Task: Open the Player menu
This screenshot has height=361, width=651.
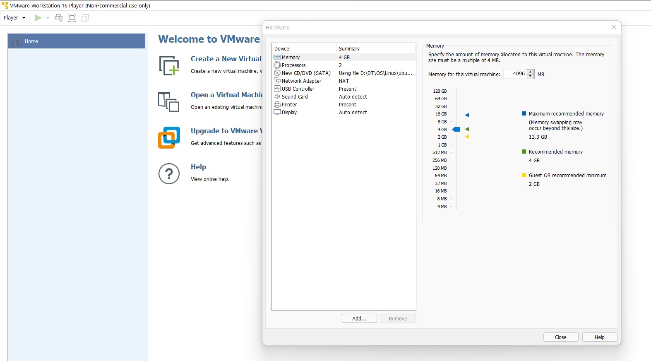Action: coord(14,18)
